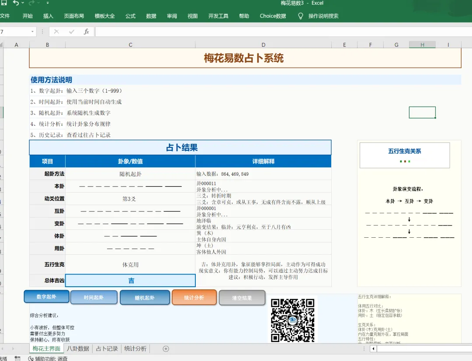Open the Choice数据 ribbon tab

click(273, 16)
